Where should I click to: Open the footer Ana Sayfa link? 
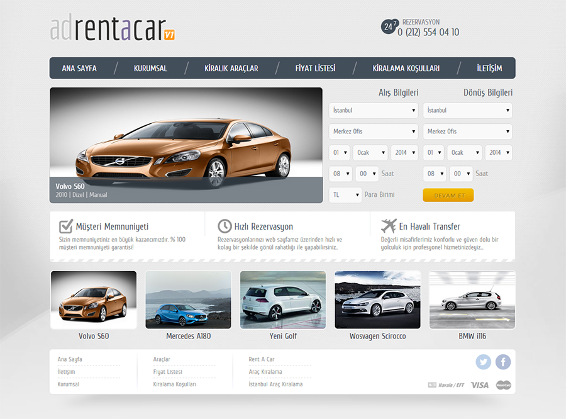[70, 359]
